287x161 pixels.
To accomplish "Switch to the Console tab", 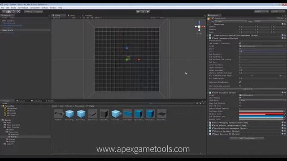I will (x=21, y=101).
